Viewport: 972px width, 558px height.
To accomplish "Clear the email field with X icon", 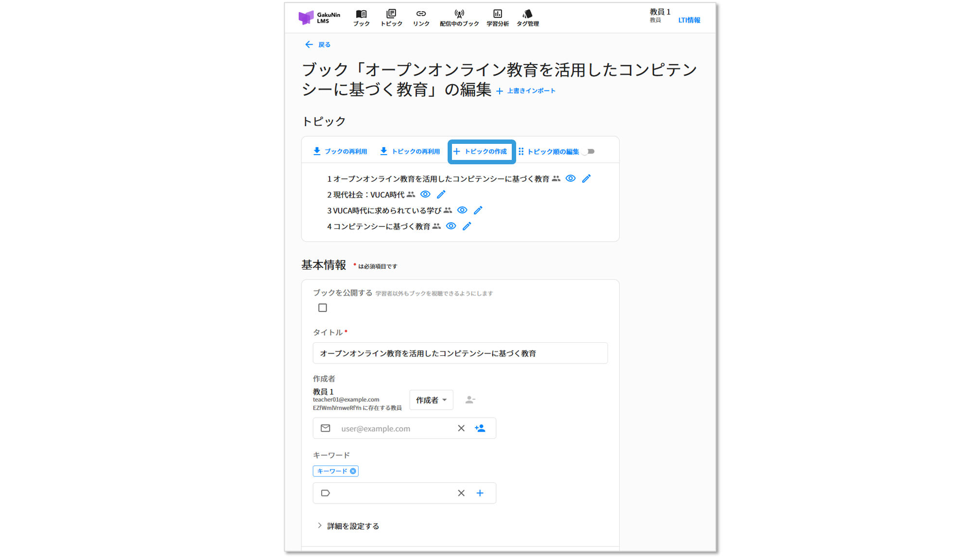I will tap(461, 428).
